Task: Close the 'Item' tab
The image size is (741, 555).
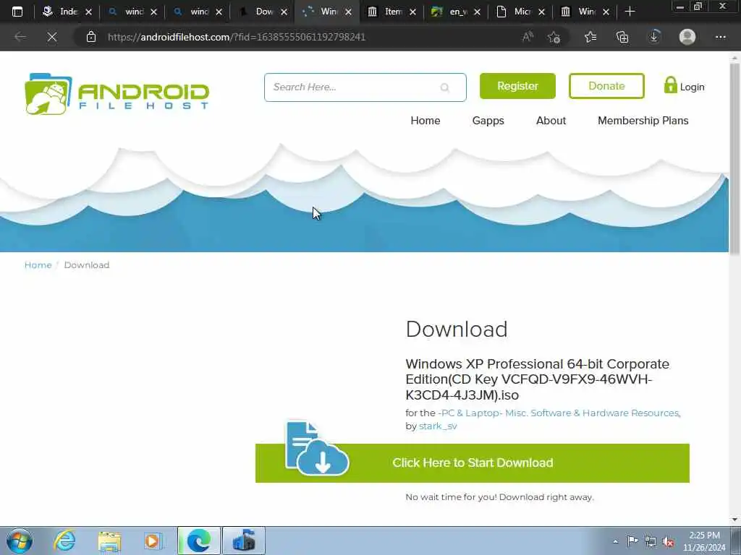Action: coord(412,12)
